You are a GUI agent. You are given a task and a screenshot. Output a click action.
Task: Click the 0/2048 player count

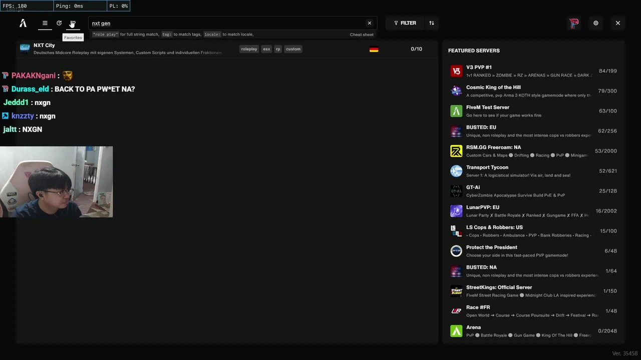click(607, 331)
